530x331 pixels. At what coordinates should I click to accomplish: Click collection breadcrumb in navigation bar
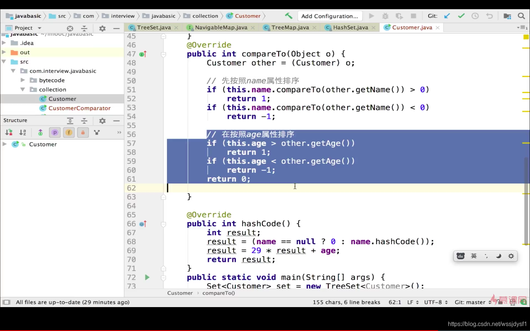click(x=201, y=16)
